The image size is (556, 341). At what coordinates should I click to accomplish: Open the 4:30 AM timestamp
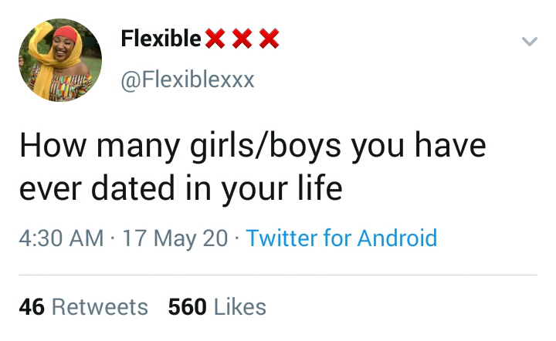click(62, 238)
